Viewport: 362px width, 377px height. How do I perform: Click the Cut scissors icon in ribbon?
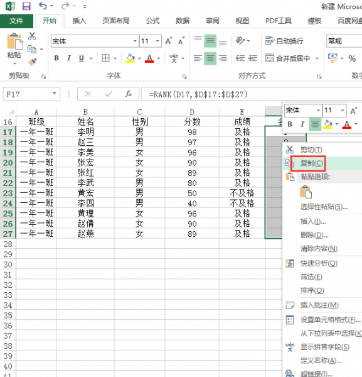tap(32, 36)
